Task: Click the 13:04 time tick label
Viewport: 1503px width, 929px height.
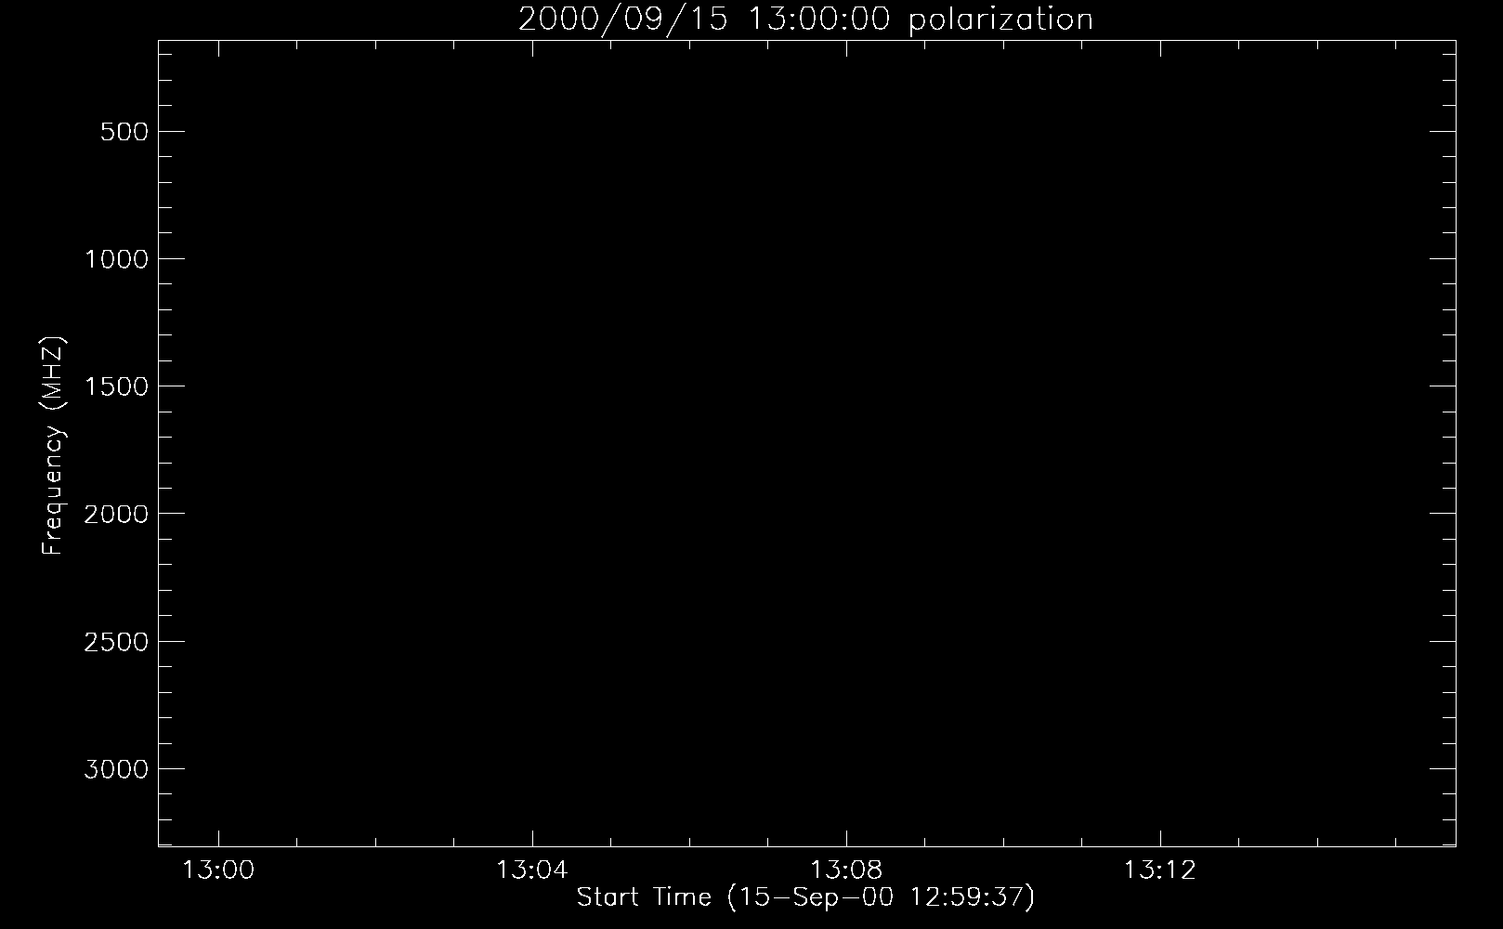Action: (531, 870)
